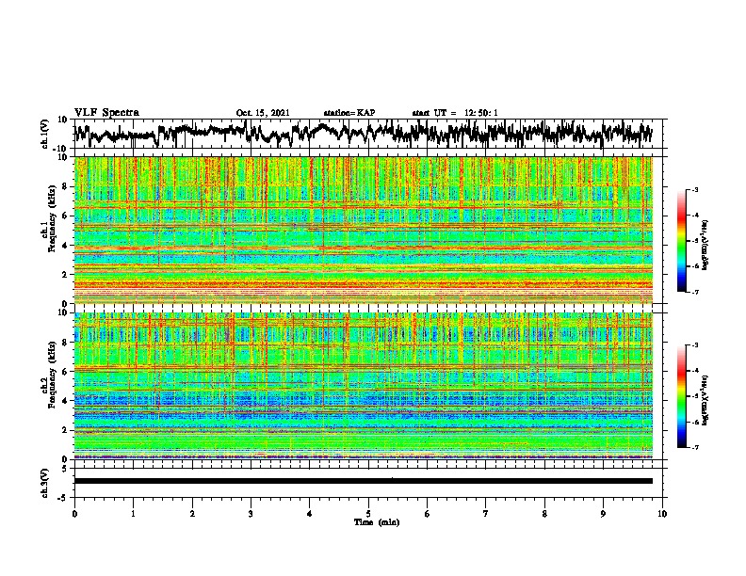
Task: Click the '5' tick on the time axis
Action: pyautogui.click(x=368, y=514)
